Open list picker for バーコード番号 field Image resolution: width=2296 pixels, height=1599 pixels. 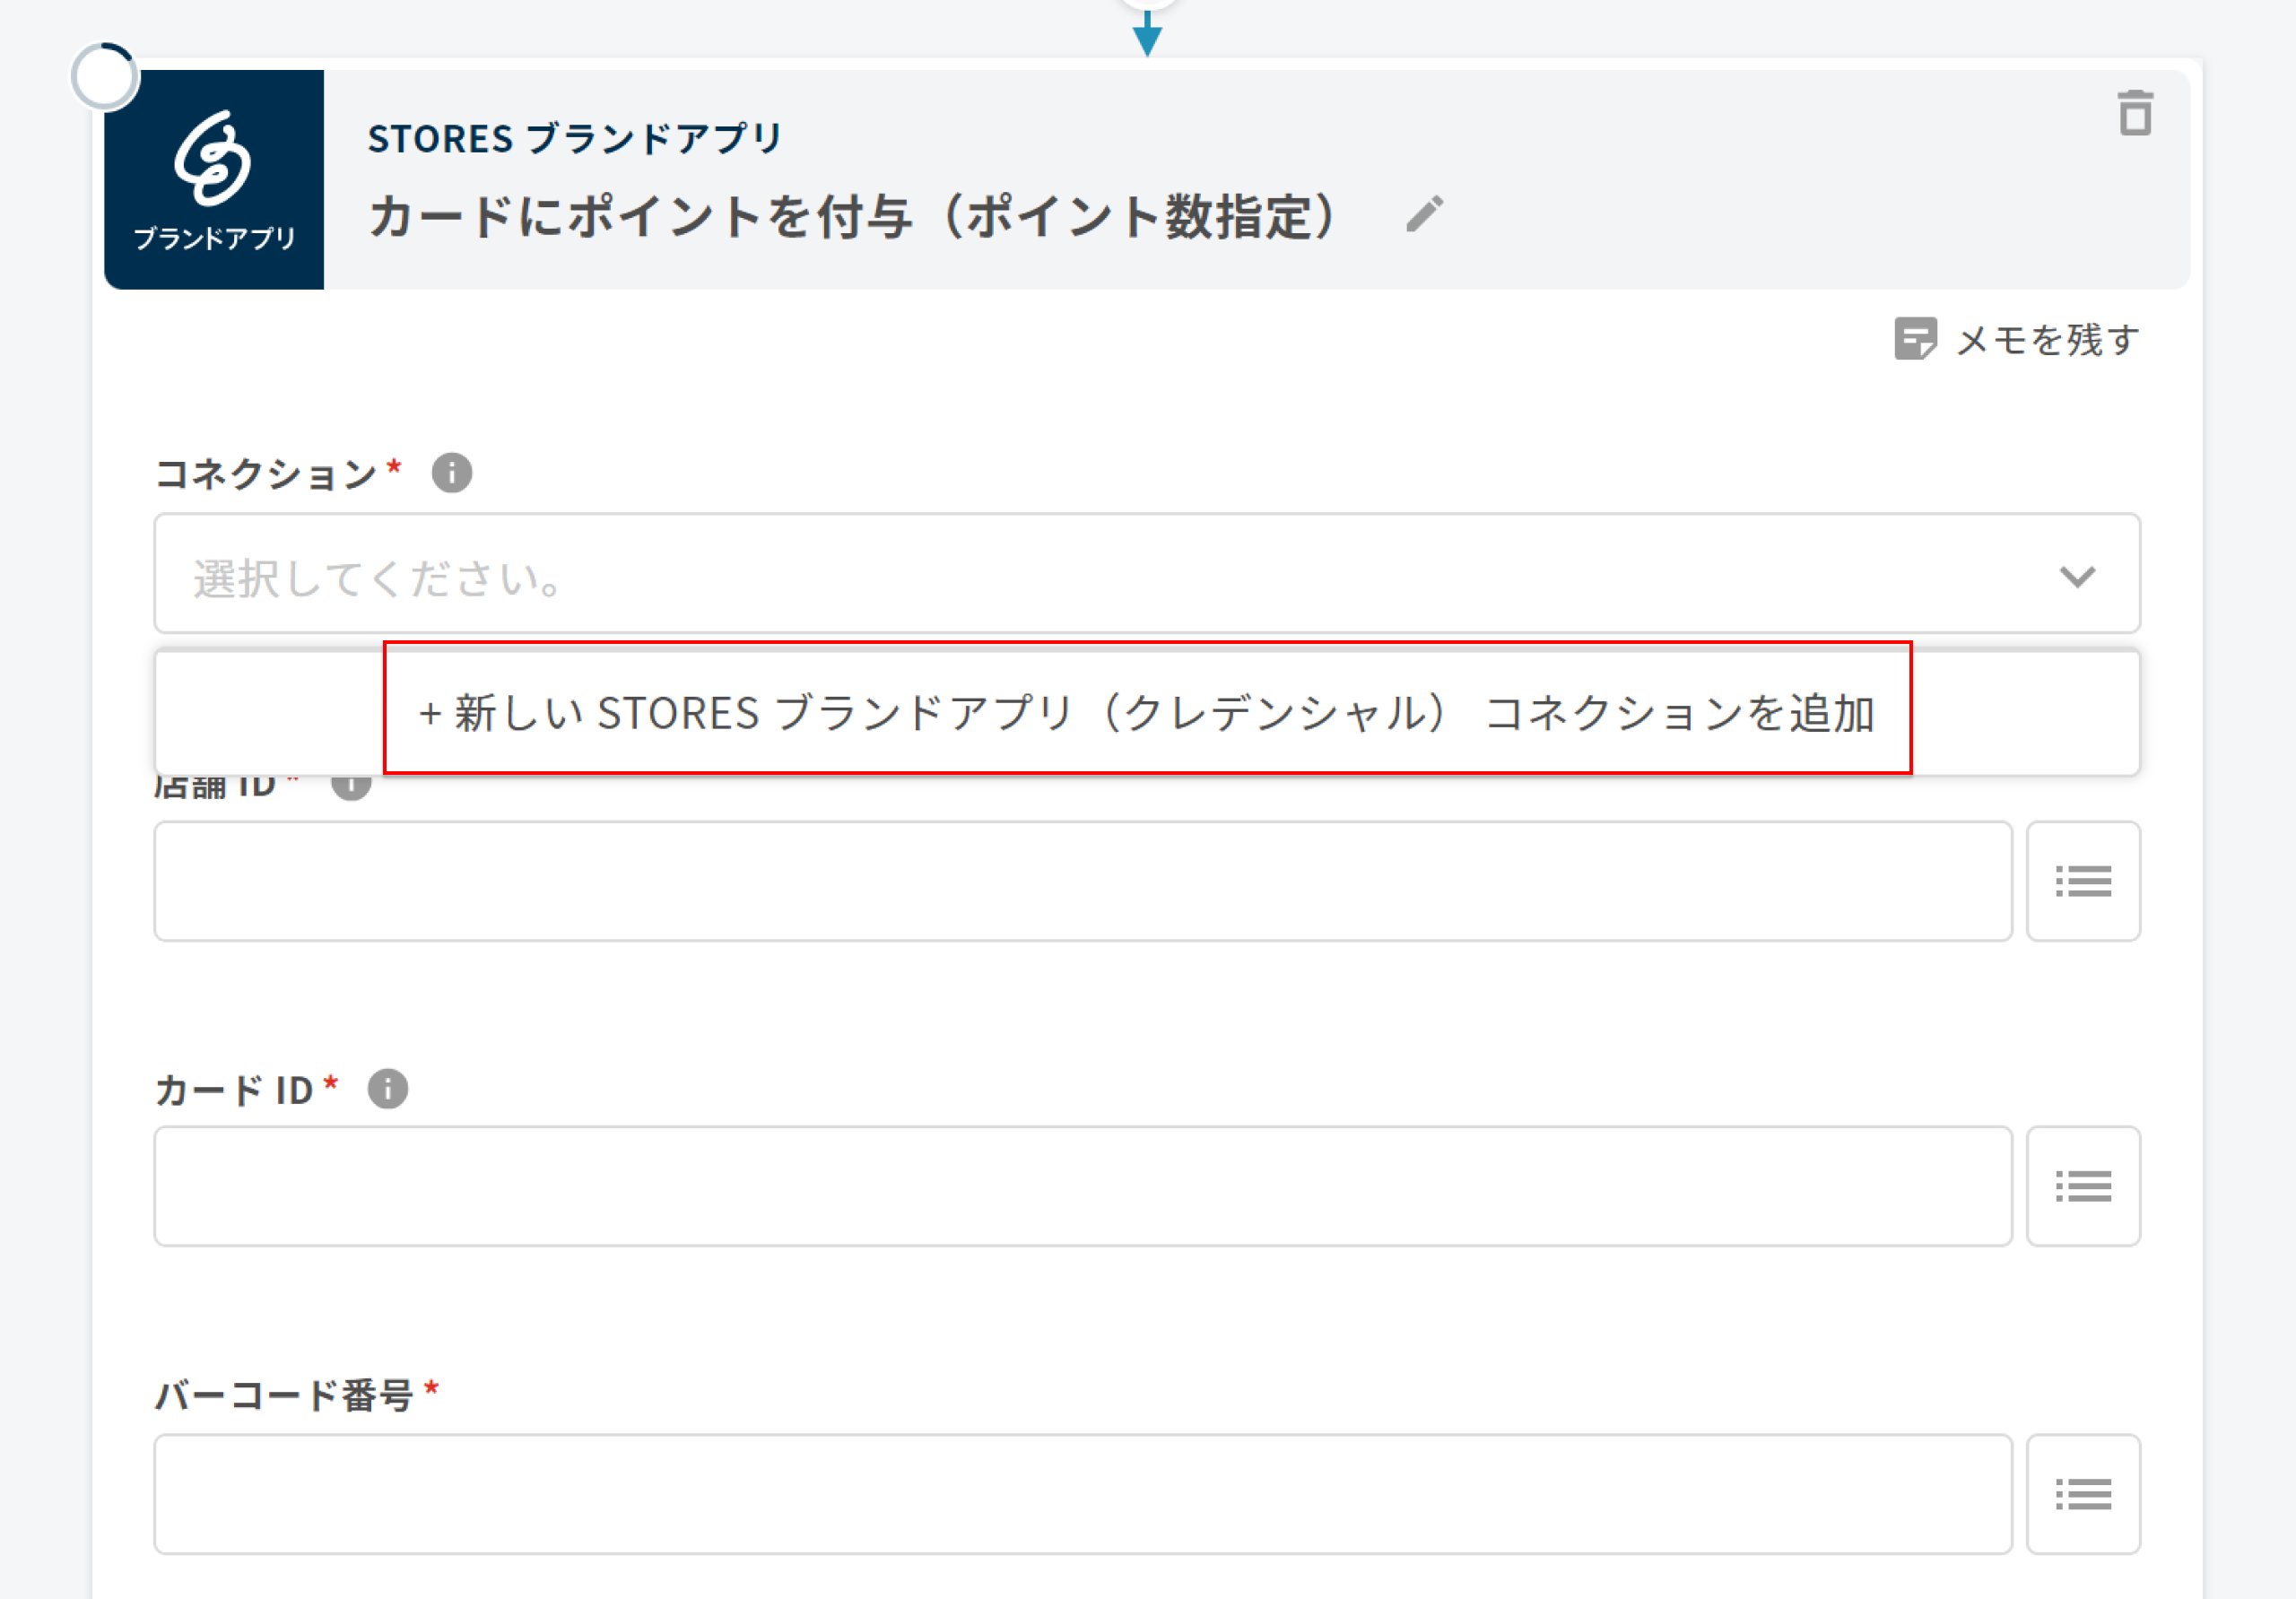(2083, 1494)
